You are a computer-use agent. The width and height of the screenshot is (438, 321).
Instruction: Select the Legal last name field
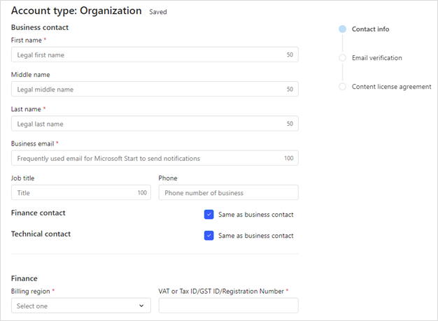[147, 124]
